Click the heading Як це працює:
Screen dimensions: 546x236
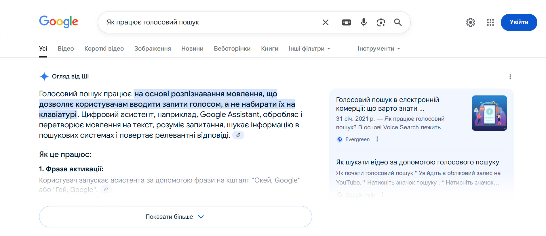point(65,154)
